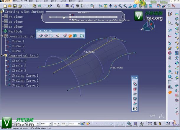Select the Pan view tool

point(110,6)
